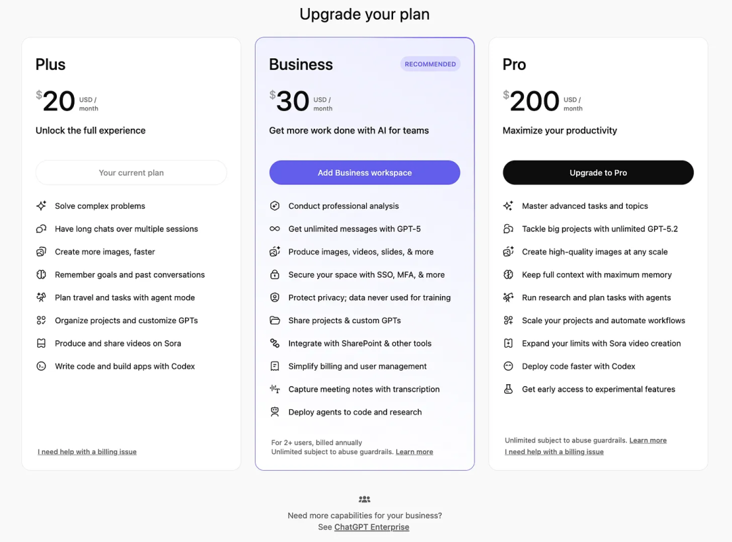Click the folder icon beside Share projects

pos(274,320)
